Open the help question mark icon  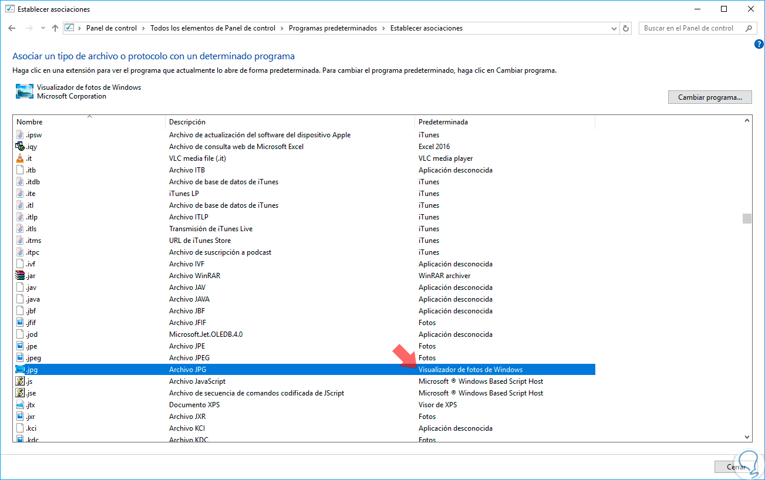tap(759, 45)
